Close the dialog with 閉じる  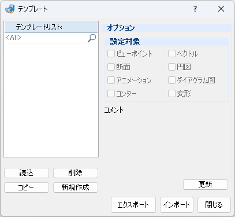pyautogui.click(x=214, y=205)
